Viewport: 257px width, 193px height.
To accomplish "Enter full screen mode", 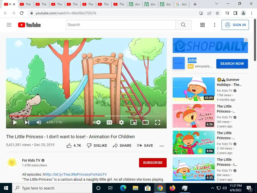I will coord(158,122).
